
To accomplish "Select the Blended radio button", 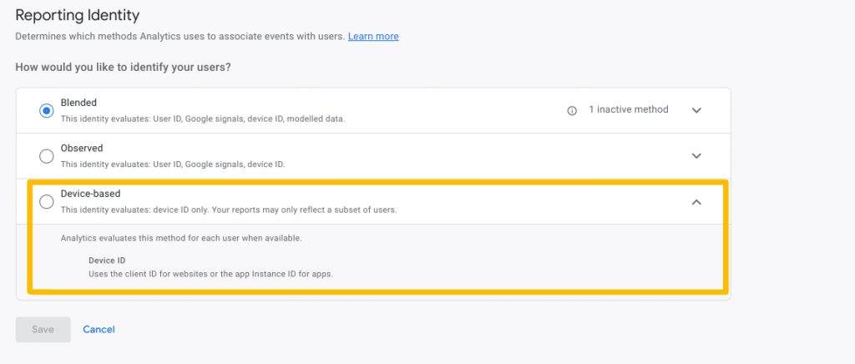I will [x=47, y=110].
